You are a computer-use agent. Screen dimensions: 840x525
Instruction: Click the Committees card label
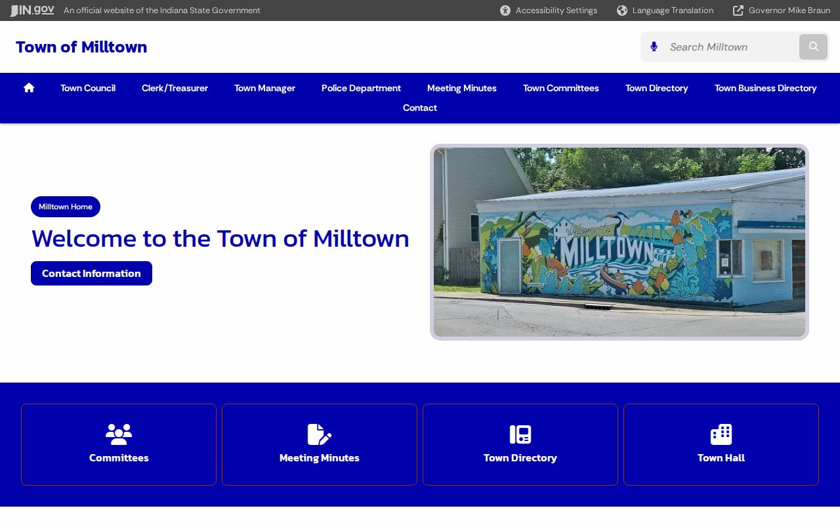pyautogui.click(x=119, y=458)
